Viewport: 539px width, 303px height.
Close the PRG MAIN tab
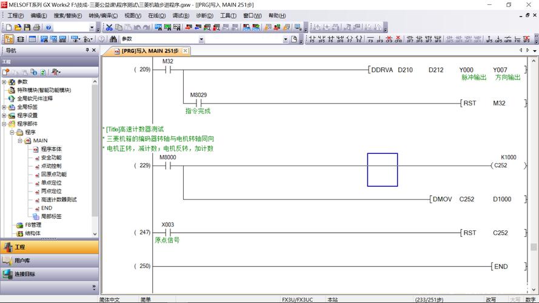(x=186, y=50)
